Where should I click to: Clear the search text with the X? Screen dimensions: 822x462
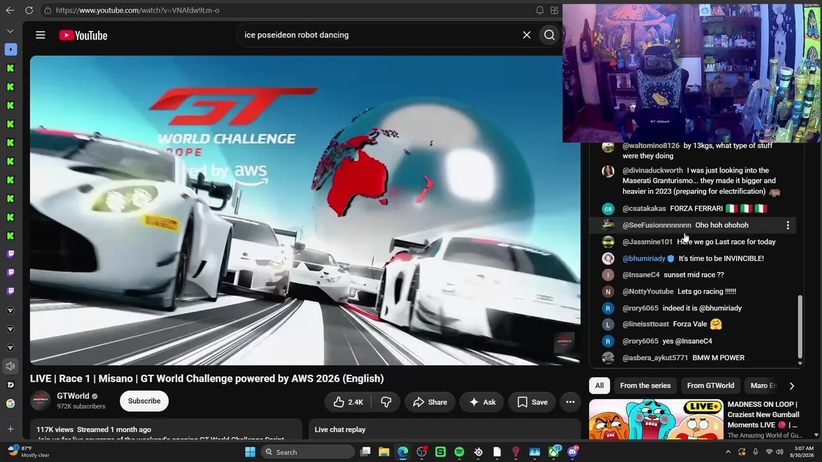tap(527, 35)
